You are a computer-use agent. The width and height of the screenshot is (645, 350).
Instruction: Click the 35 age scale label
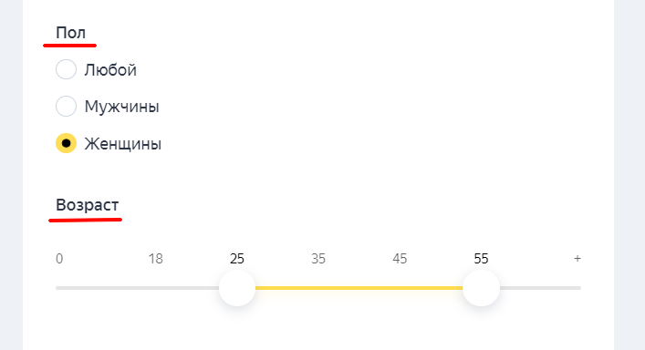318,259
